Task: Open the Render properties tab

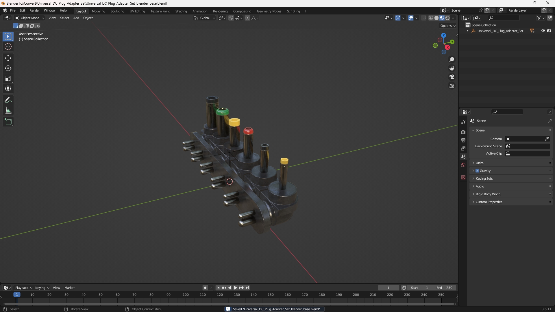Action: click(463, 132)
